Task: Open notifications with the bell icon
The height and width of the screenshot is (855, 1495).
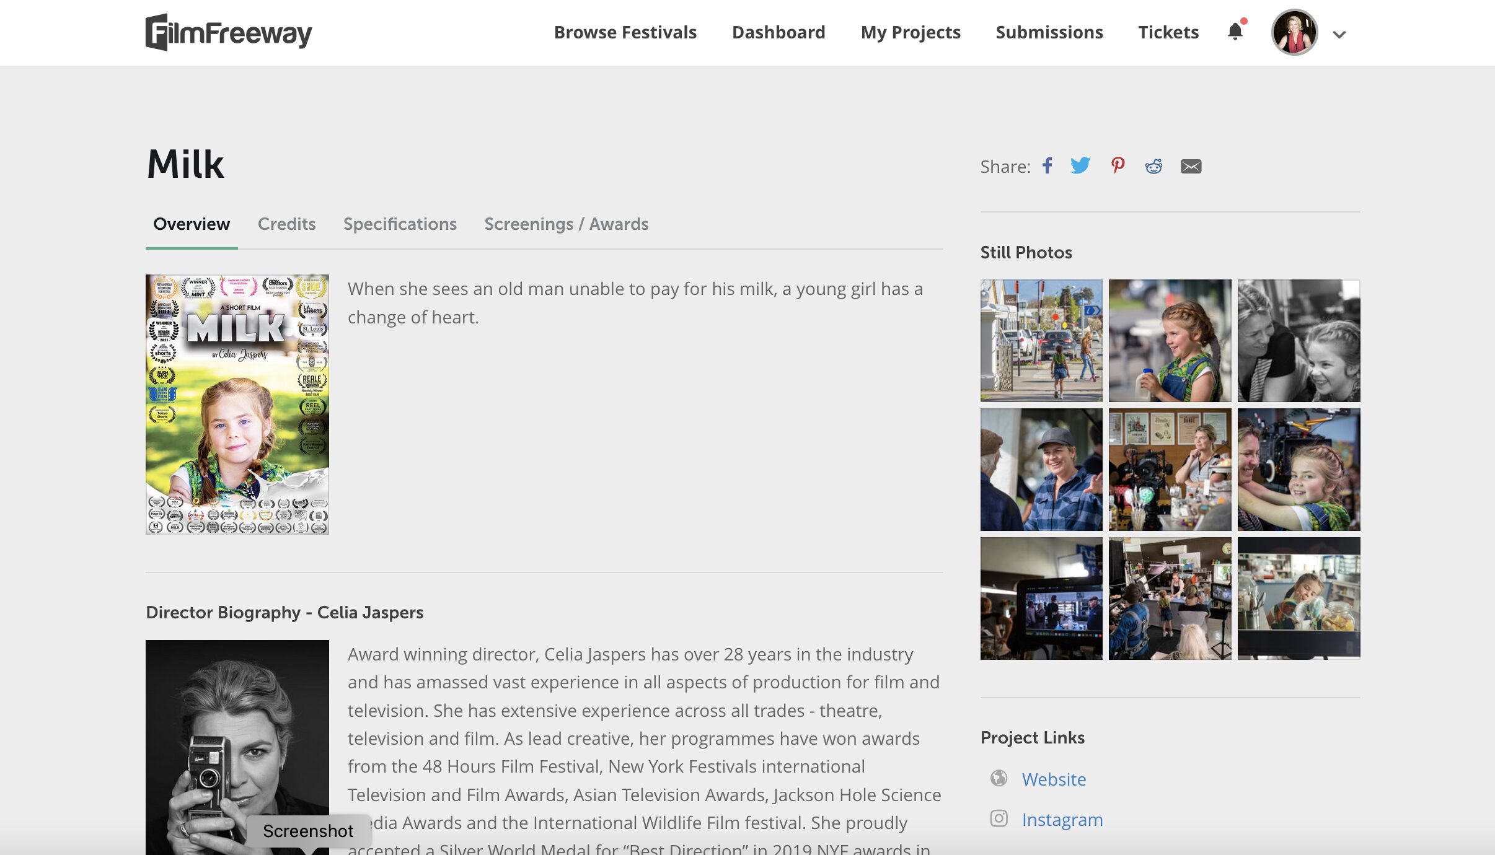Action: [x=1235, y=31]
